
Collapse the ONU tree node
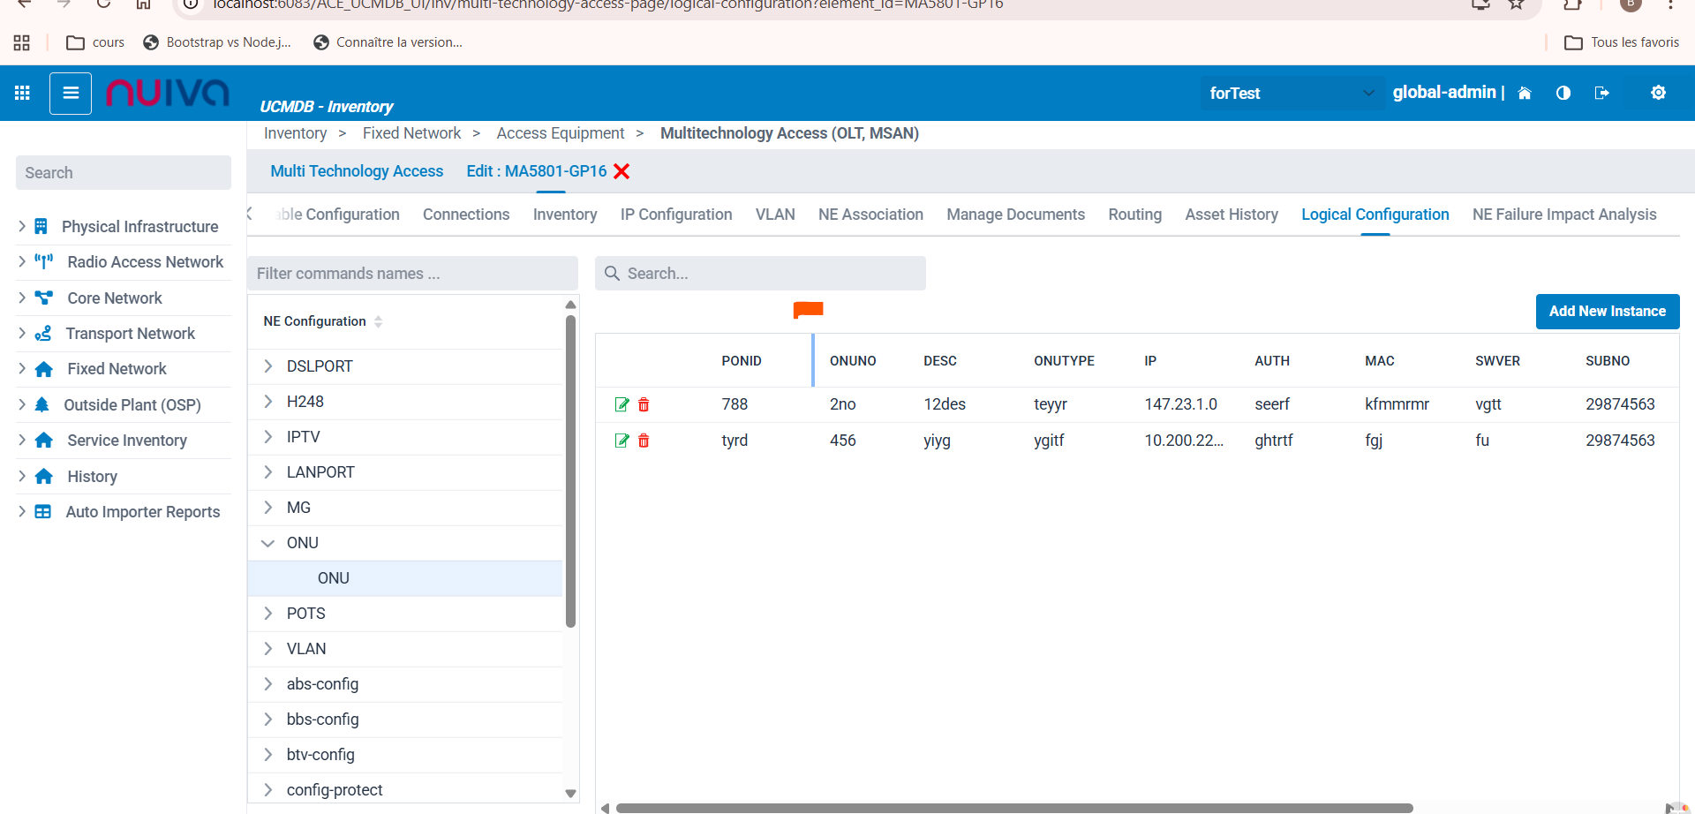[x=268, y=543]
